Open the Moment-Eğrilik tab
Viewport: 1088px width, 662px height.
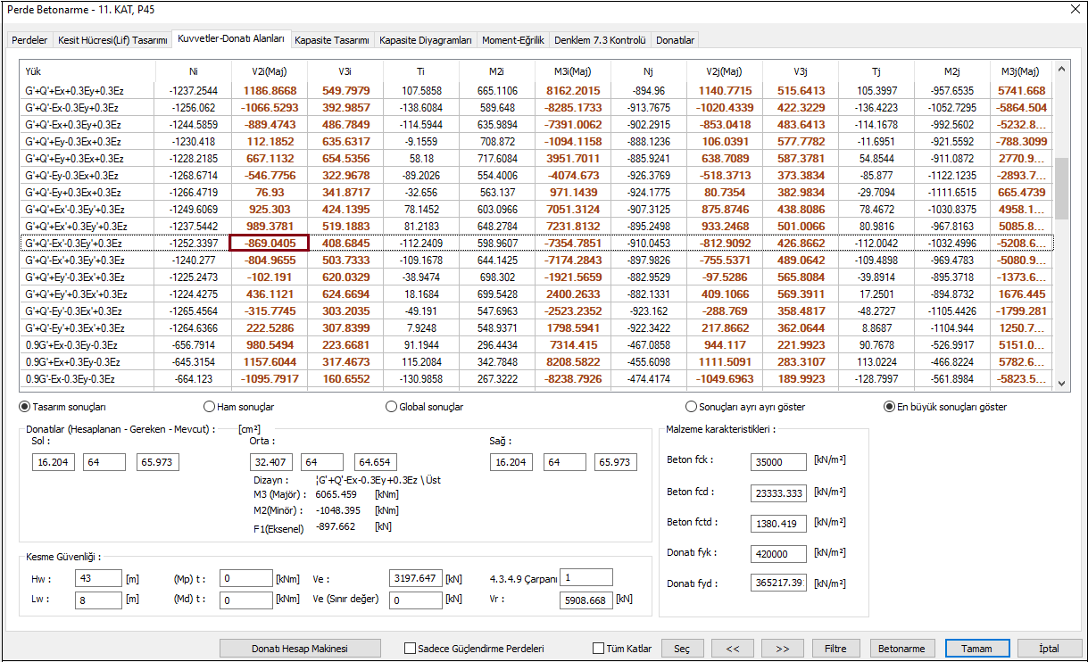coord(513,40)
